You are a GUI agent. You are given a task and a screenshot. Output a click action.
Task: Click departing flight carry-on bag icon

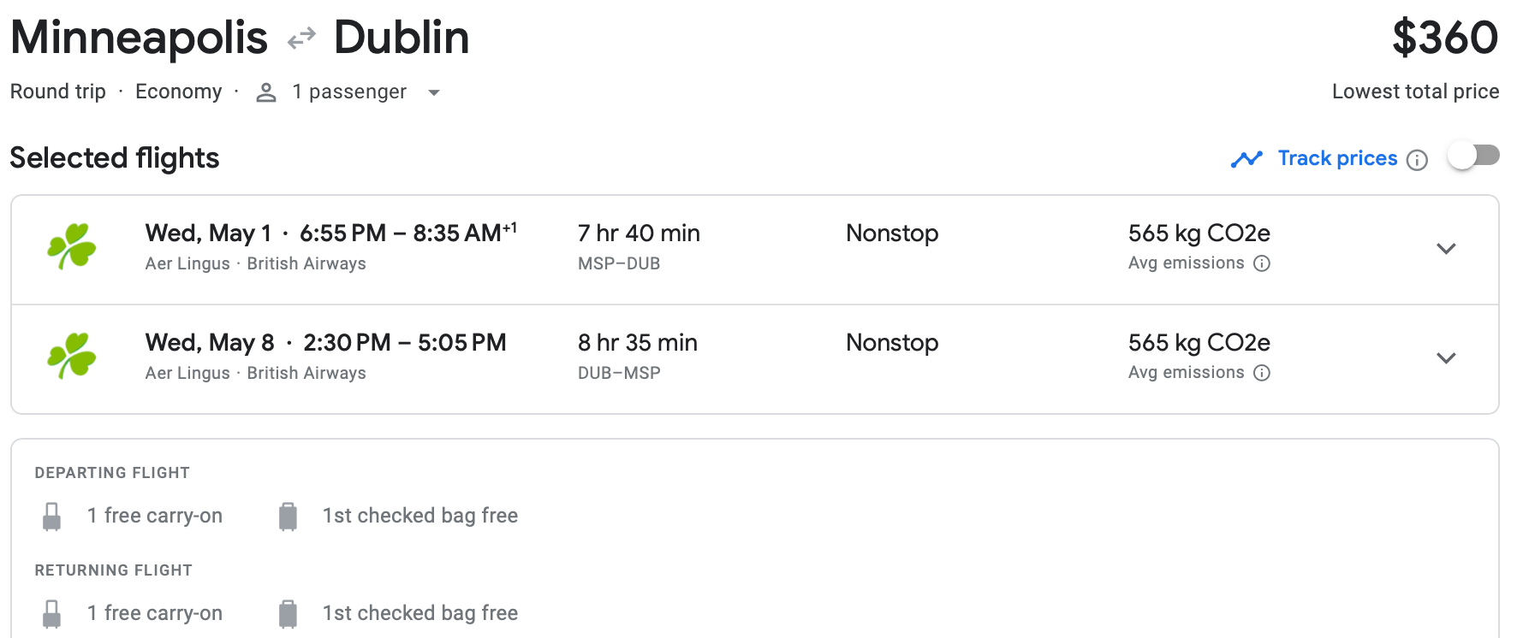click(x=52, y=517)
